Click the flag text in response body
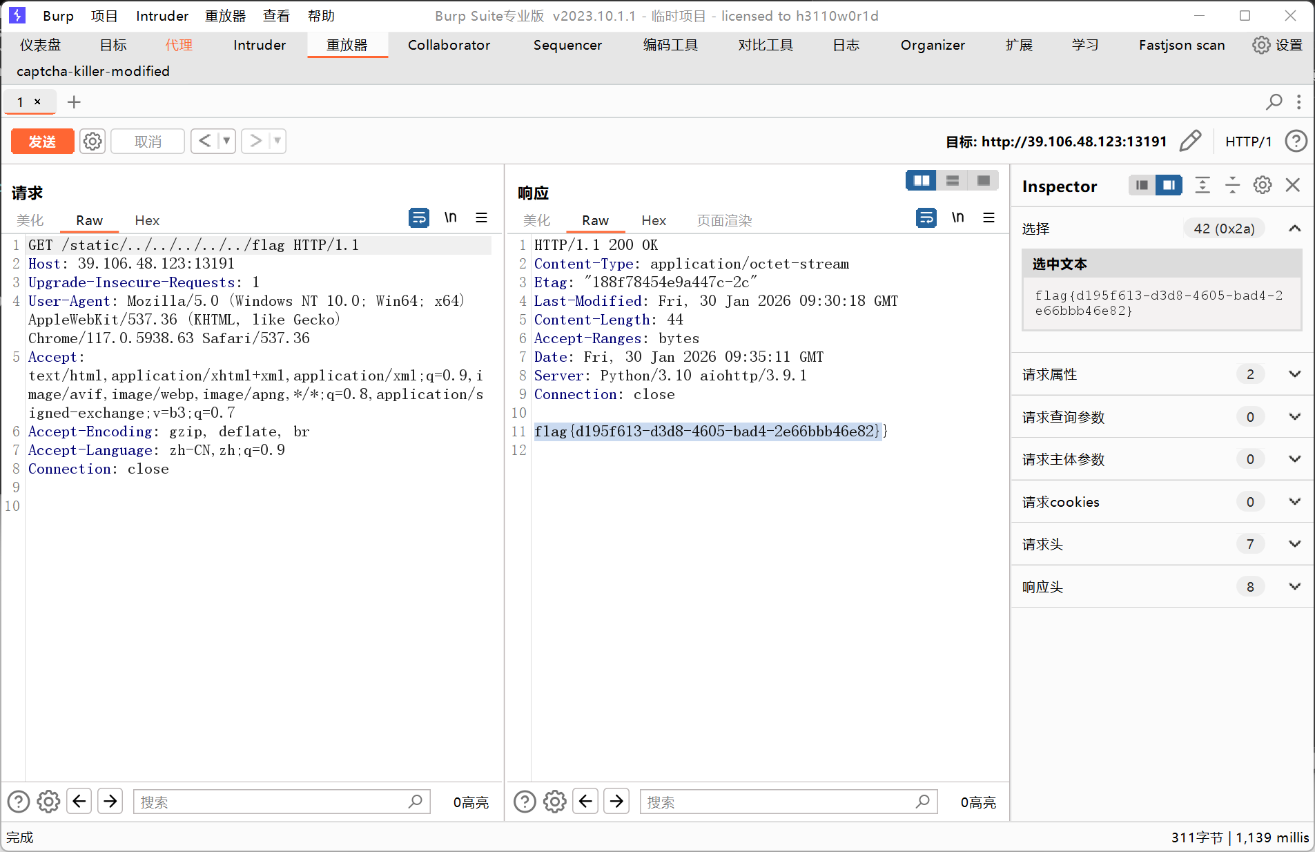 (x=711, y=432)
